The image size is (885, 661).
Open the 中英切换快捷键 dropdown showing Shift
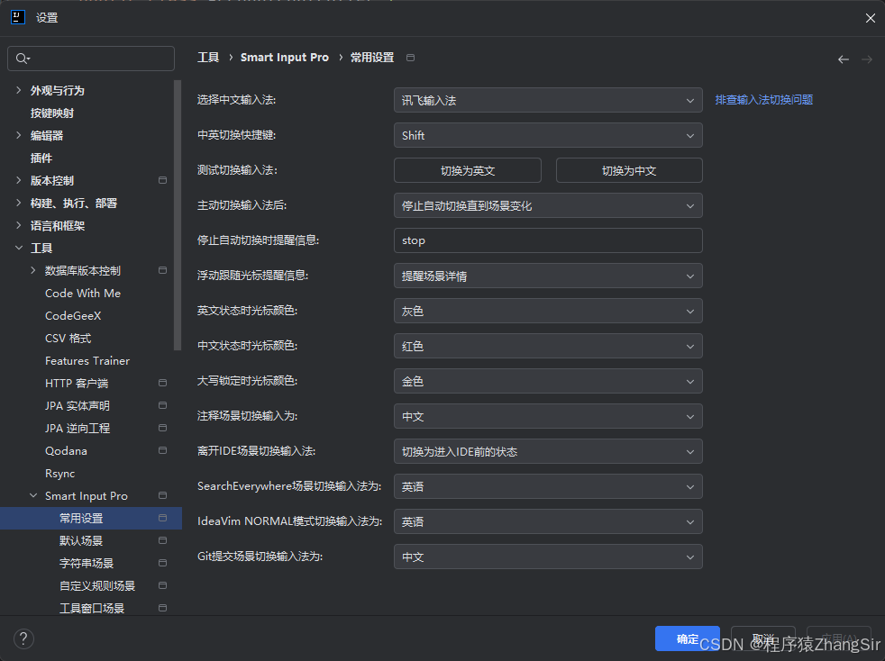548,135
